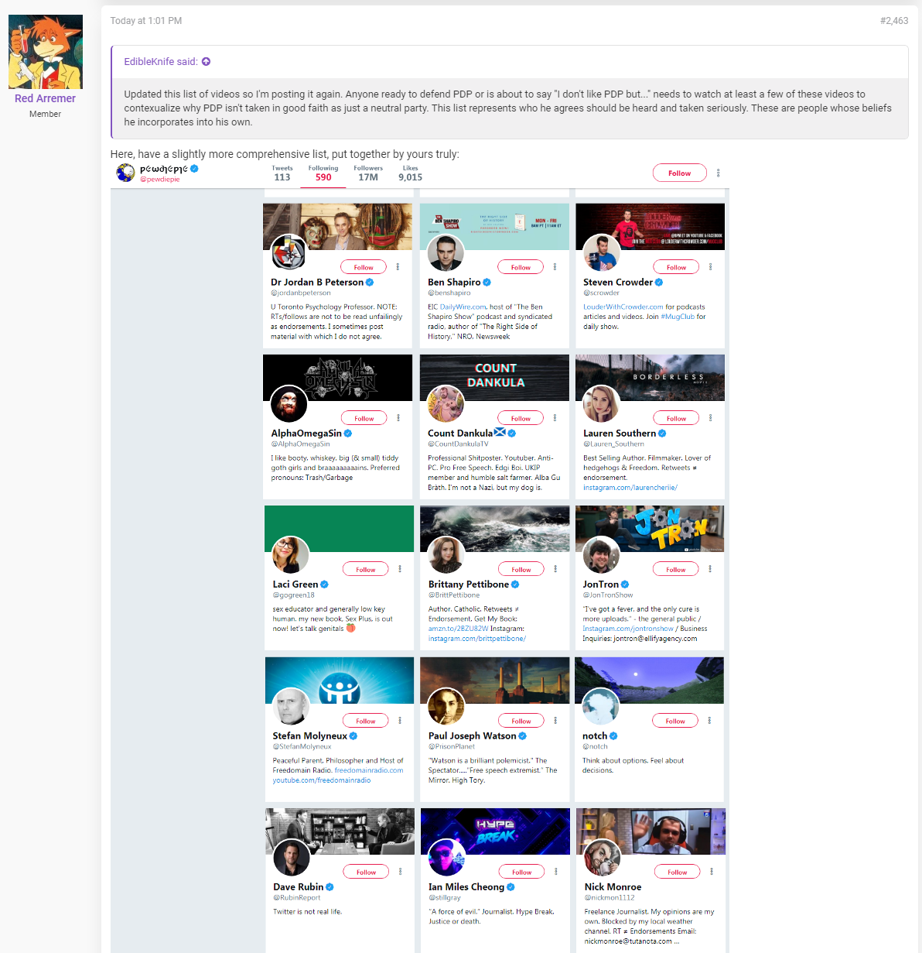Open more options menu next to pewdiepie's Follow
922x953 pixels.
pyautogui.click(x=719, y=173)
